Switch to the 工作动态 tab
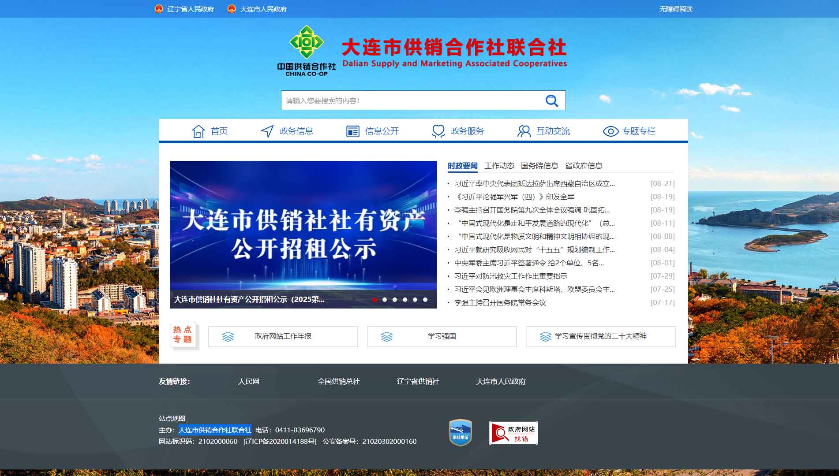This screenshot has height=476, width=839. coord(499,166)
